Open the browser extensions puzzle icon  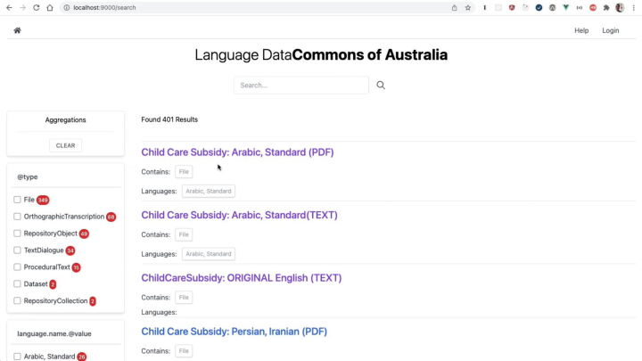[x=606, y=7]
